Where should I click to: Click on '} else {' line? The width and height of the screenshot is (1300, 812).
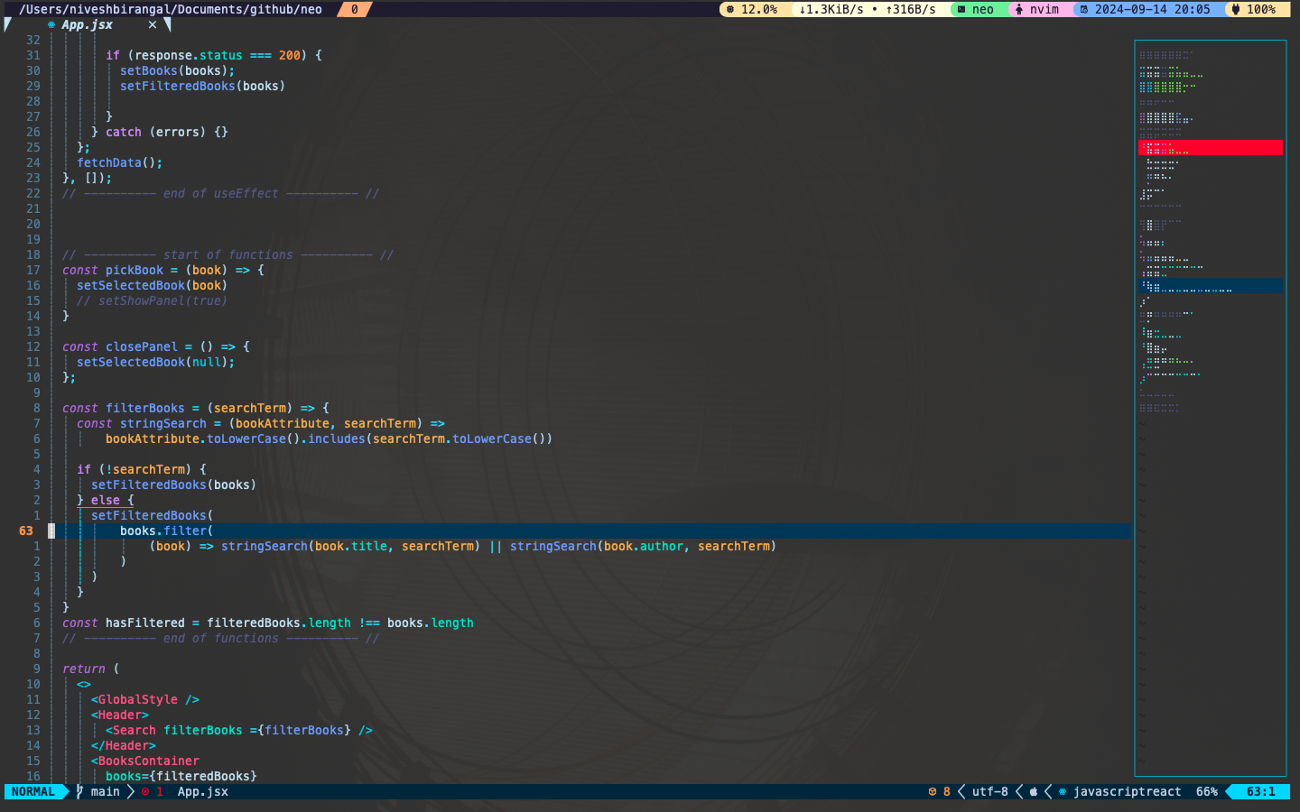pyautogui.click(x=106, y=501)
